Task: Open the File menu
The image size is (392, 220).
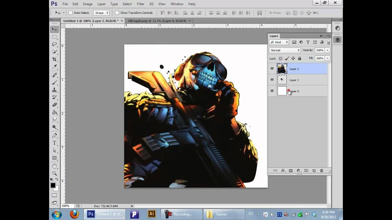Action: click(65, 4)
